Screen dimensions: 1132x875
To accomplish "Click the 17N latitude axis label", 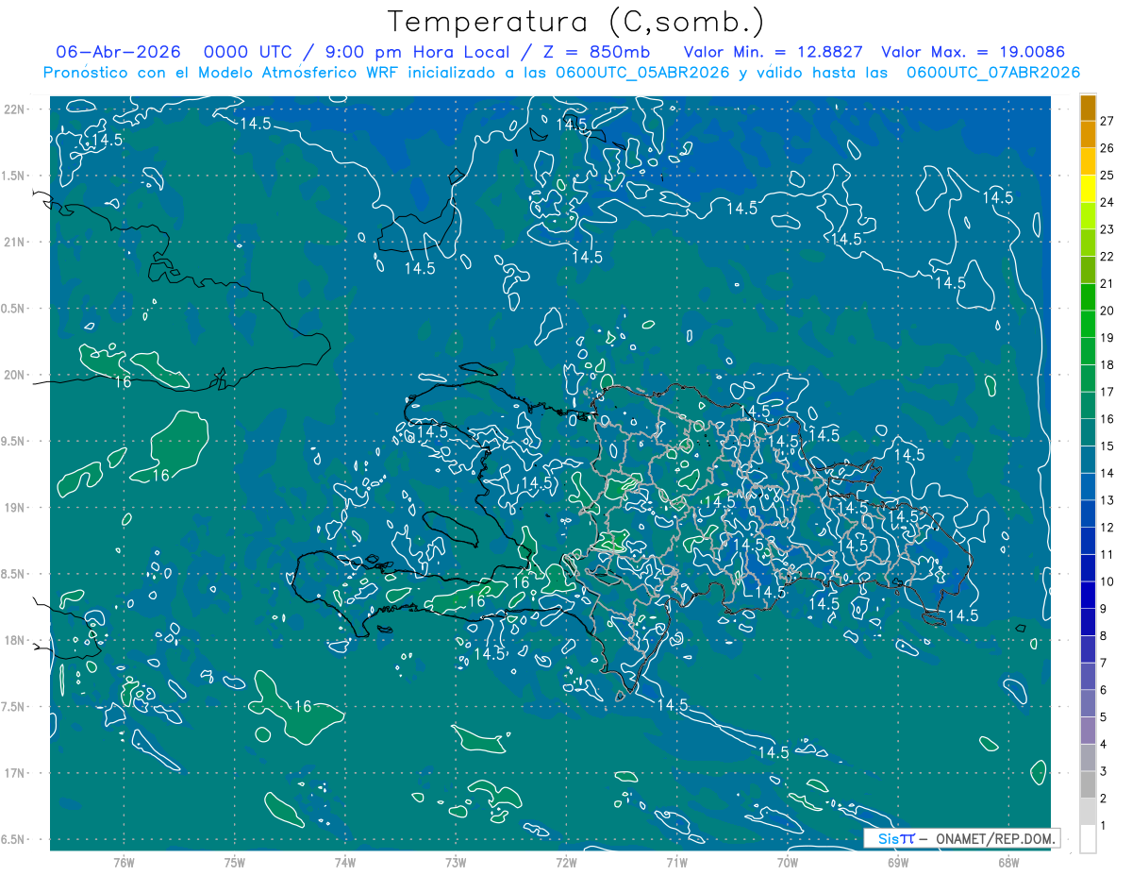I will pos(14,773).
